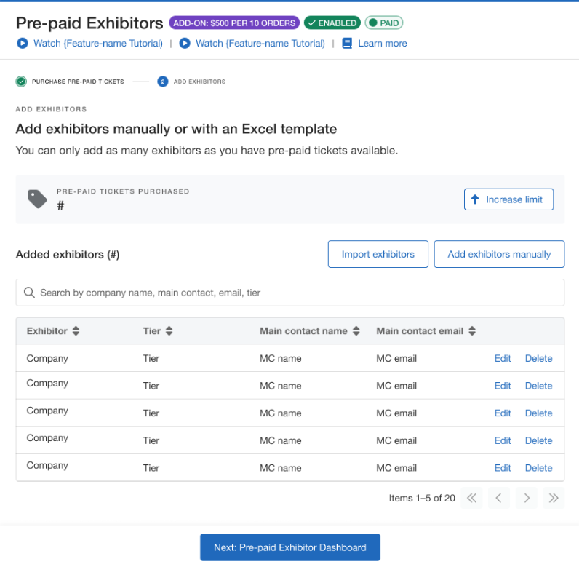
Task: Sort by Main contact email arrows
Action: [472, 331]
